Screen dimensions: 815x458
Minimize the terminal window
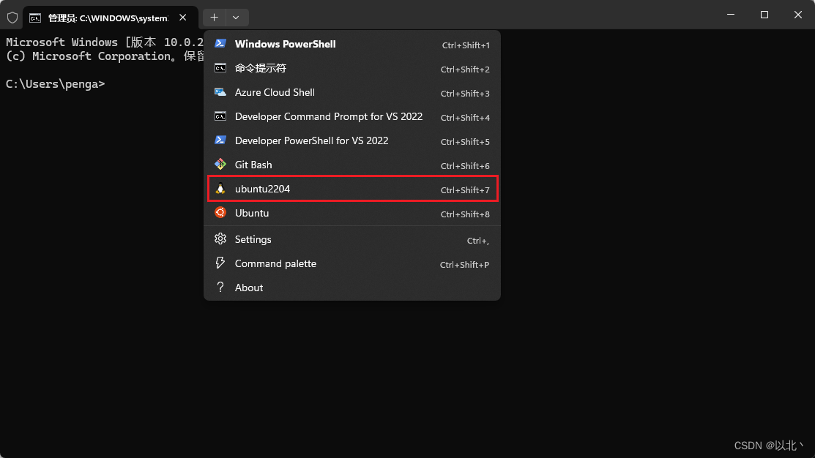pyautogui.click(x=731, y=15)
